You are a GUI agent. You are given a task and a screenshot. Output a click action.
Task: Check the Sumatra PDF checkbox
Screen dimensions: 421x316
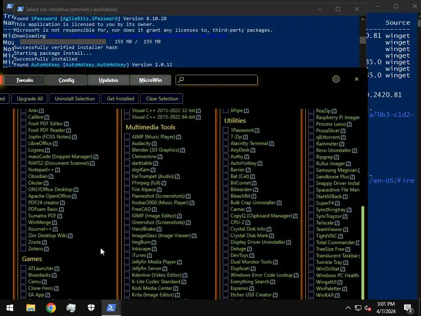coord(23,216)
